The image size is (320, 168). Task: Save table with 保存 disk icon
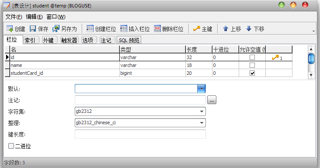tap(33, 28)
